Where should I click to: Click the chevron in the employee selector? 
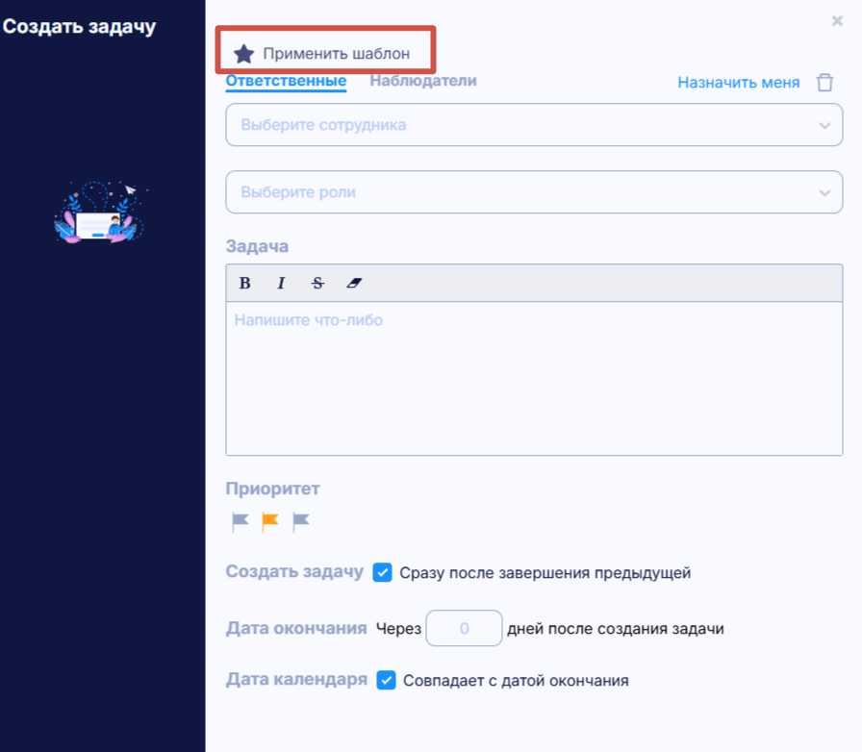pyautogui.click(x=824, y=125)
